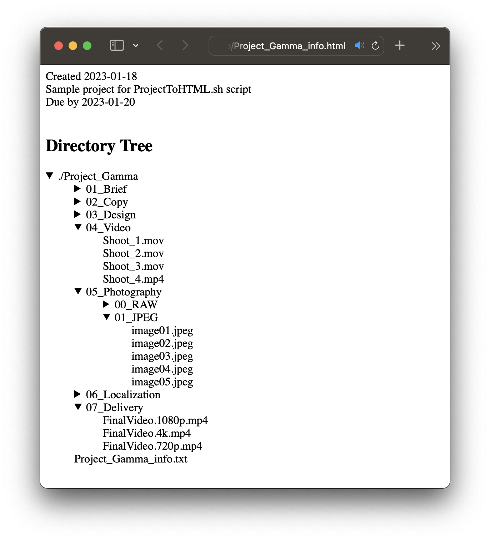Collapse the 01_JPEG subfolder
This screenshot has width=490, height=541.
point(106,317)
